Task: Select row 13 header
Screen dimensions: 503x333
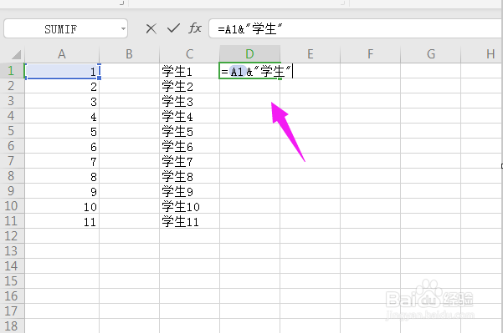Action: coord(12,251)
